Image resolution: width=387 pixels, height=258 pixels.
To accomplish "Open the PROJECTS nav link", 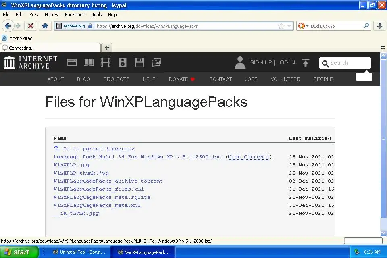I will tap(117, 79).
